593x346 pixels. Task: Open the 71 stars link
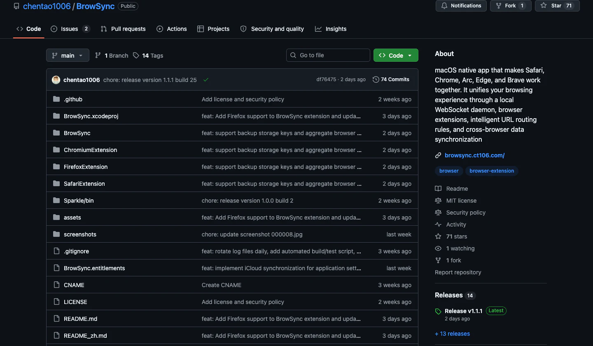(x=457, y=236)
